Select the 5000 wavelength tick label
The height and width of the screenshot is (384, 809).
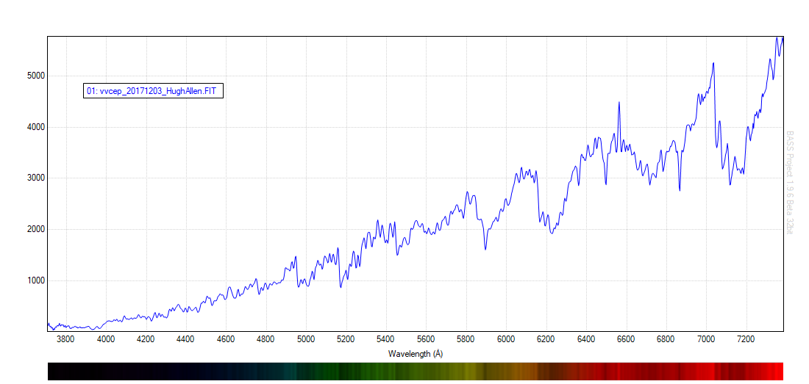(x=306, y=339)
